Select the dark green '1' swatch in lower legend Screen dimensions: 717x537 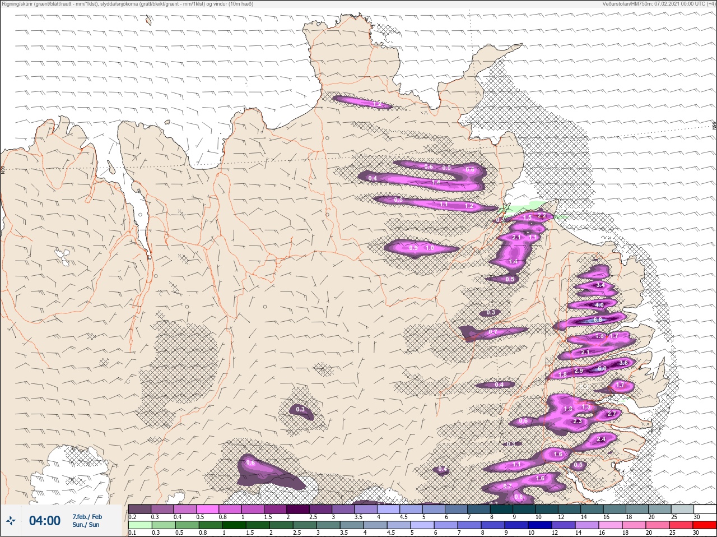click(x=234, y=525)
